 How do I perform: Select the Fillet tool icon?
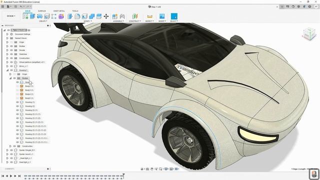coord(77,16)
